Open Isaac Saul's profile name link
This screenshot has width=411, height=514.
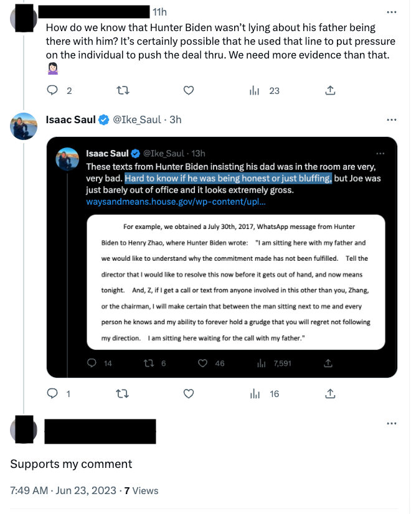(71, 119)
